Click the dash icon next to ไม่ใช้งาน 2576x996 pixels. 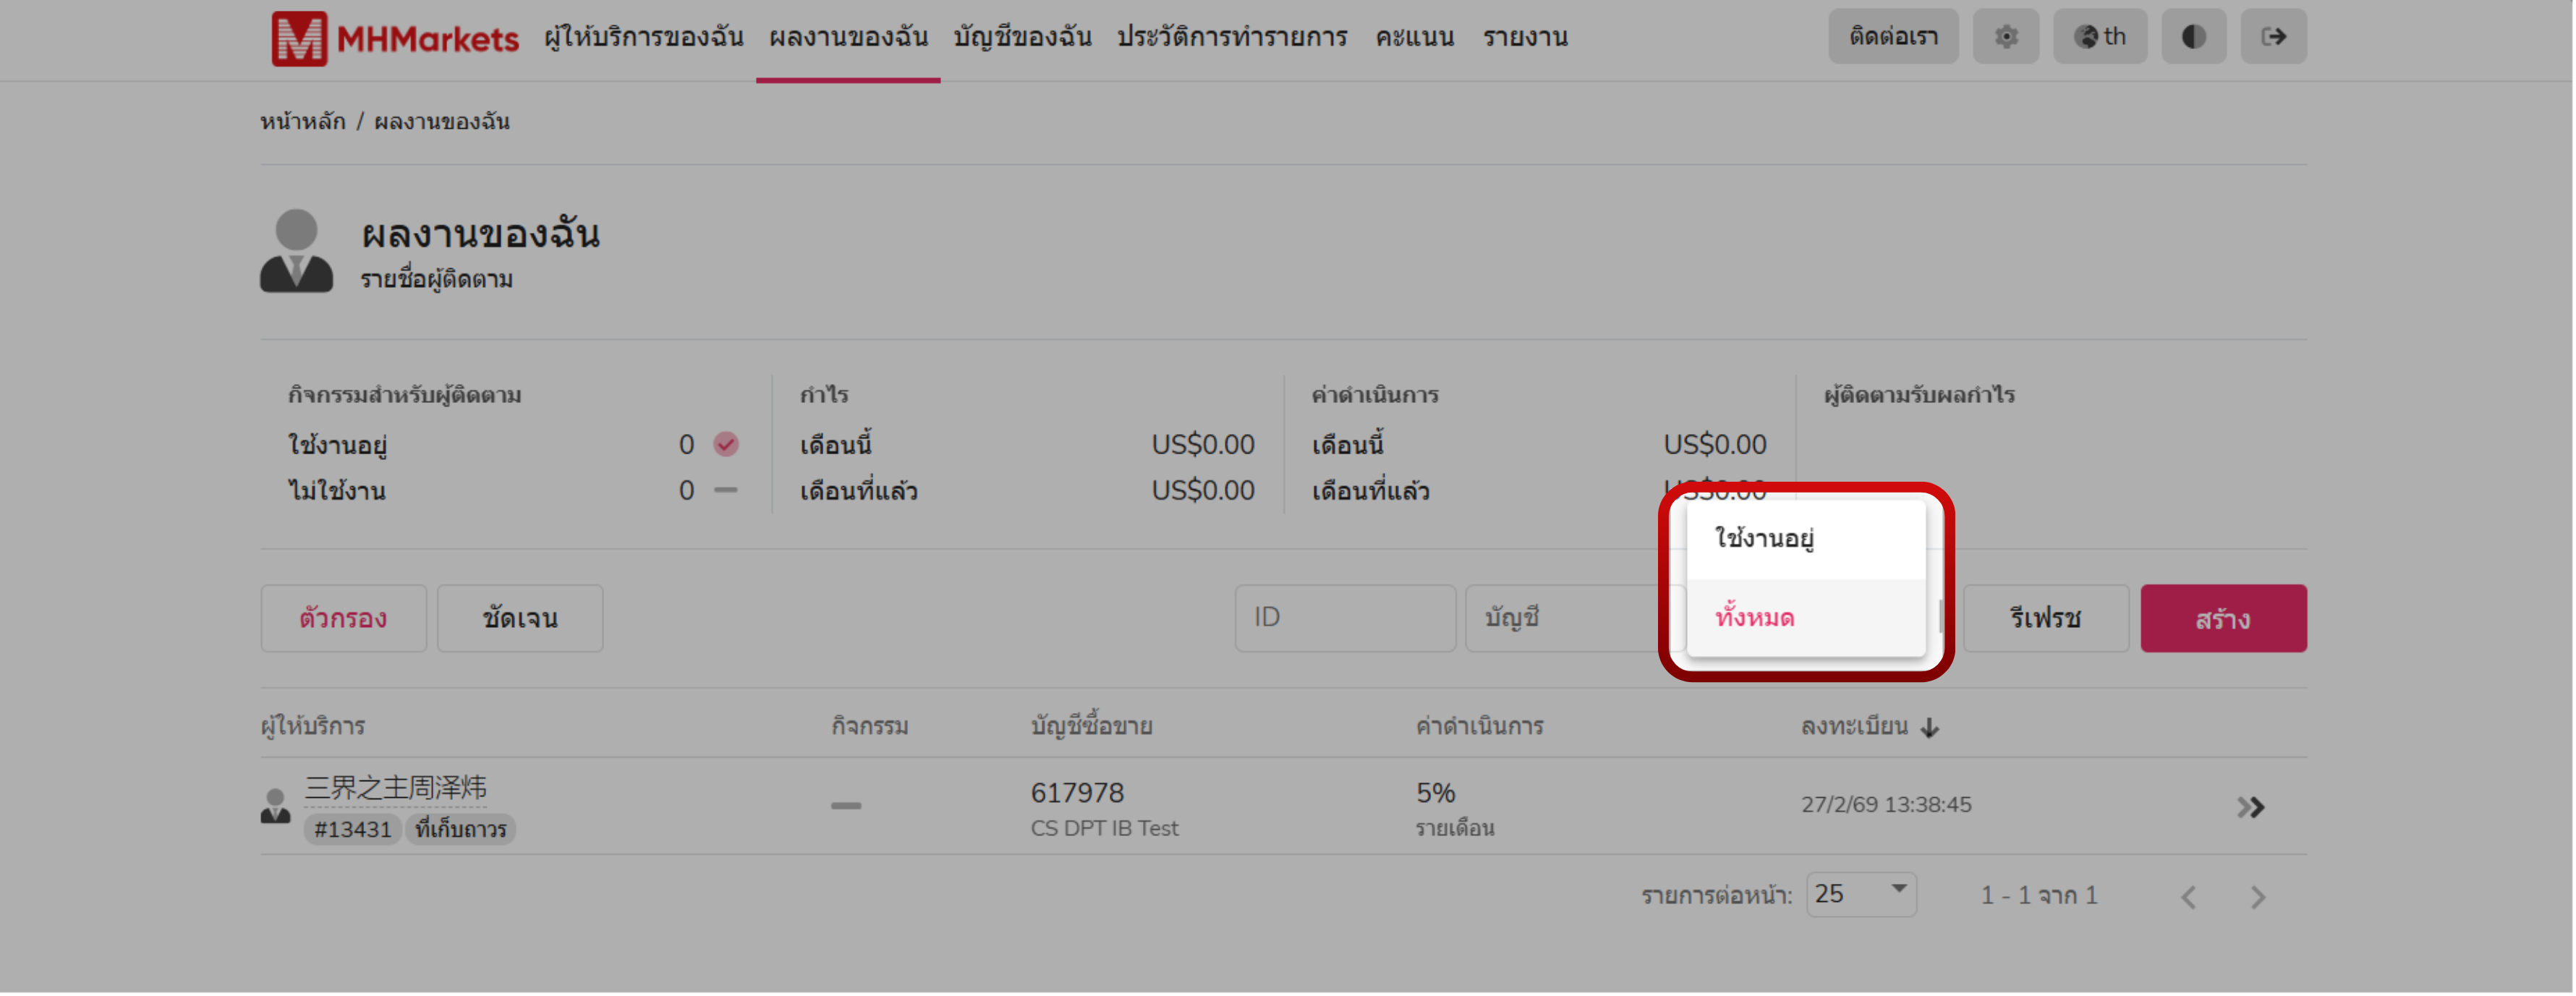coord(726,490)
